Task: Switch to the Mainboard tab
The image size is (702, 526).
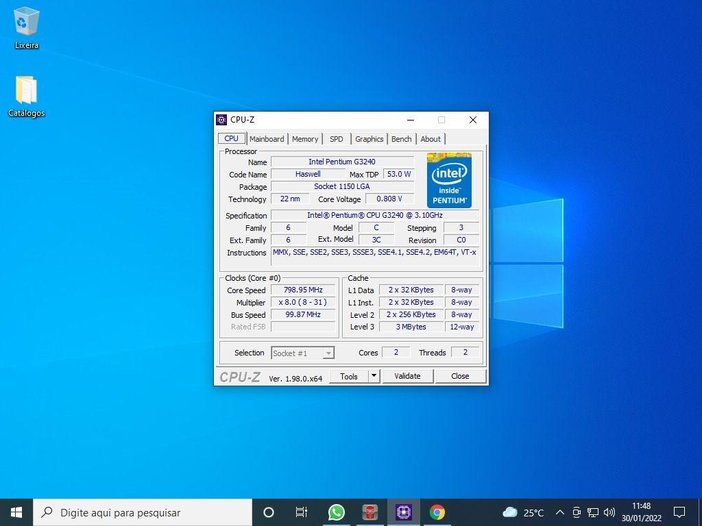Action: pyautogui.click(x=267, y=139)
